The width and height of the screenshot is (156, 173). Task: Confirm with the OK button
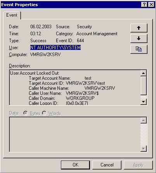click(x=75, y=165)
